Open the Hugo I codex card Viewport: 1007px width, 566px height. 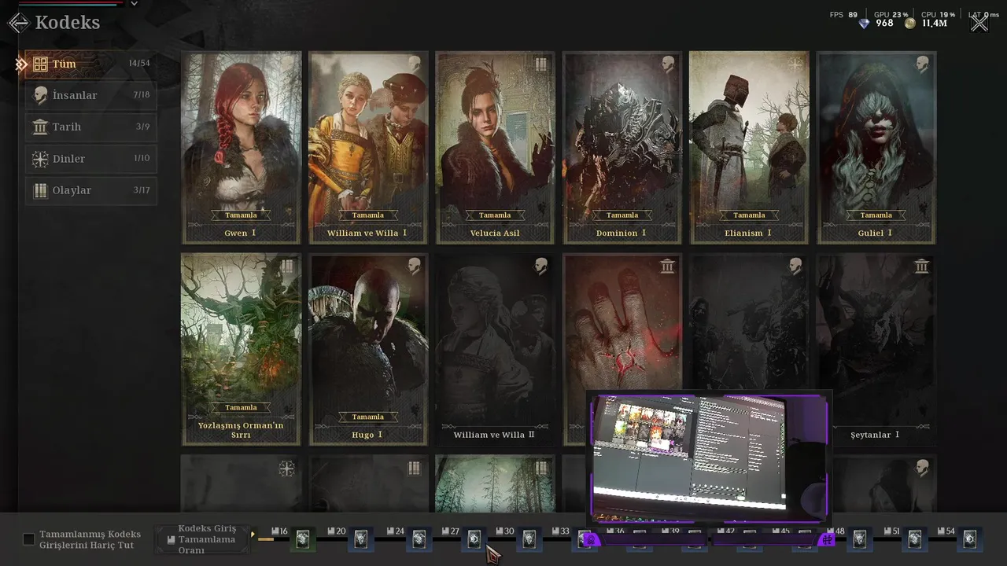(x=368, y=350)
